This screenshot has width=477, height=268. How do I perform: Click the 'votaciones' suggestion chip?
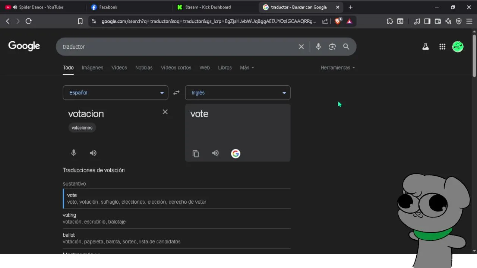(82, 128)
